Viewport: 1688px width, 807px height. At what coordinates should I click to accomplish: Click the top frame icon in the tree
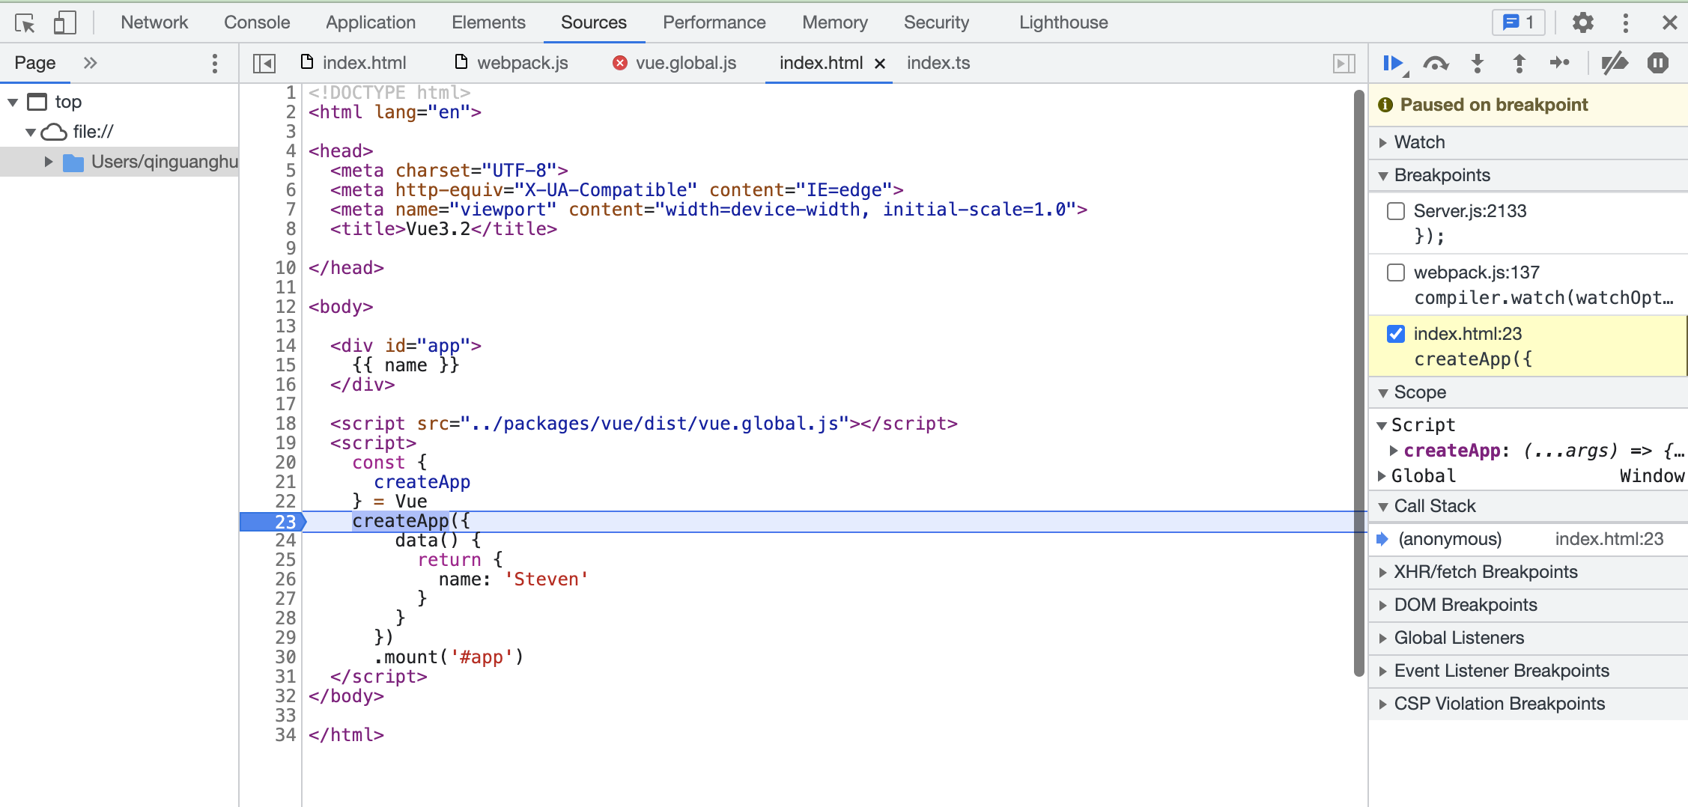coord(37,102)
